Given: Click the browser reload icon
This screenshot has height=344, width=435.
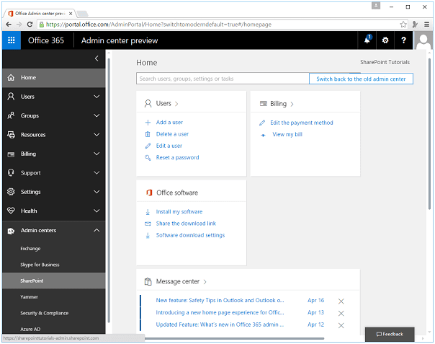Looking at the screenshot, I should click(30, 24).
